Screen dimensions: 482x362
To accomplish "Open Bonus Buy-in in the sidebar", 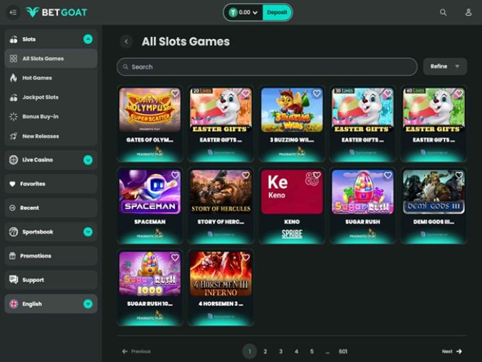I will pos(40,117).
